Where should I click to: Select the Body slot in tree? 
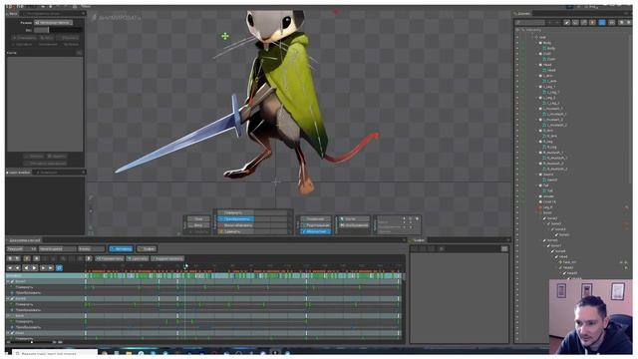(x=547, y=43)
